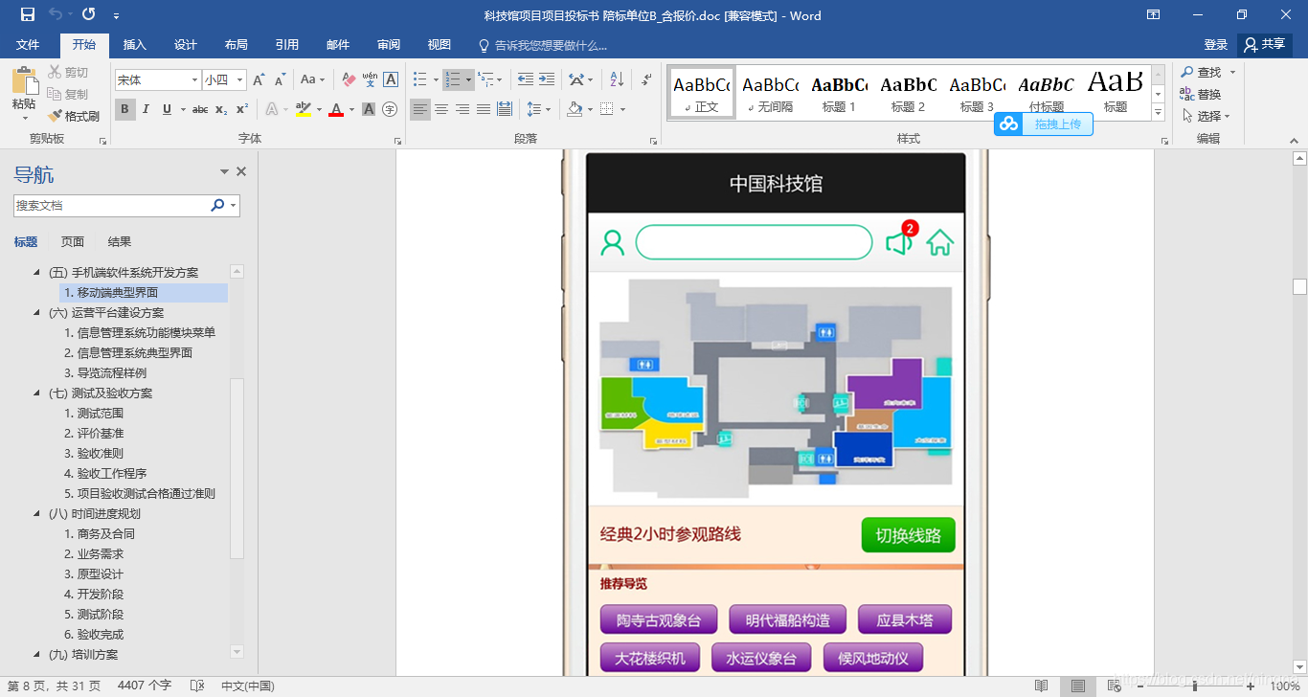
Task: Show or hide paragraph marks
Action: point(646,79)
